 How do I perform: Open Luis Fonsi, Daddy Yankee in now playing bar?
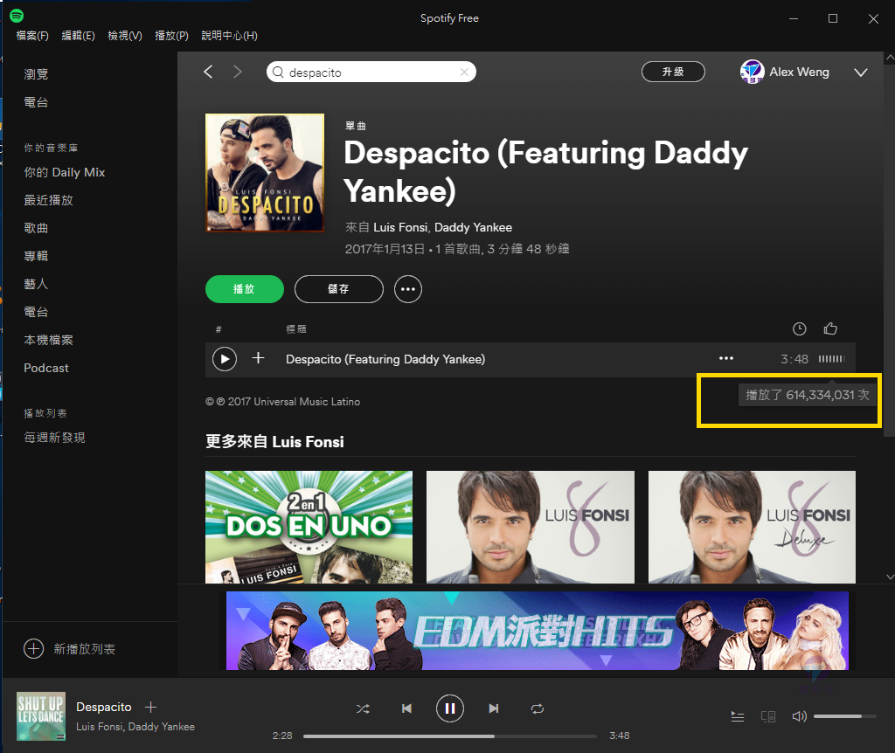click(x=135, y=727)
